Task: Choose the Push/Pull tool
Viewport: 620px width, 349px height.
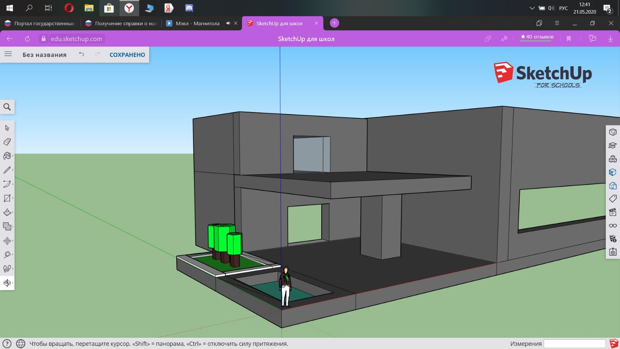Action: click(x=7, y=212)
